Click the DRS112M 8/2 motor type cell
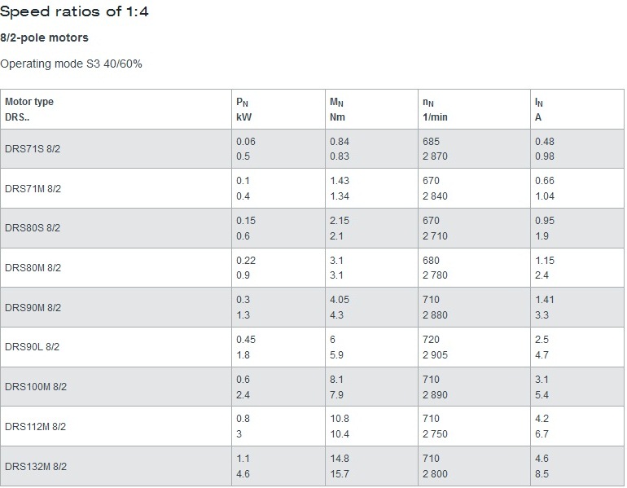Viewport: 627px width, 488px height. pyautogui.click(x=36, y=426)
